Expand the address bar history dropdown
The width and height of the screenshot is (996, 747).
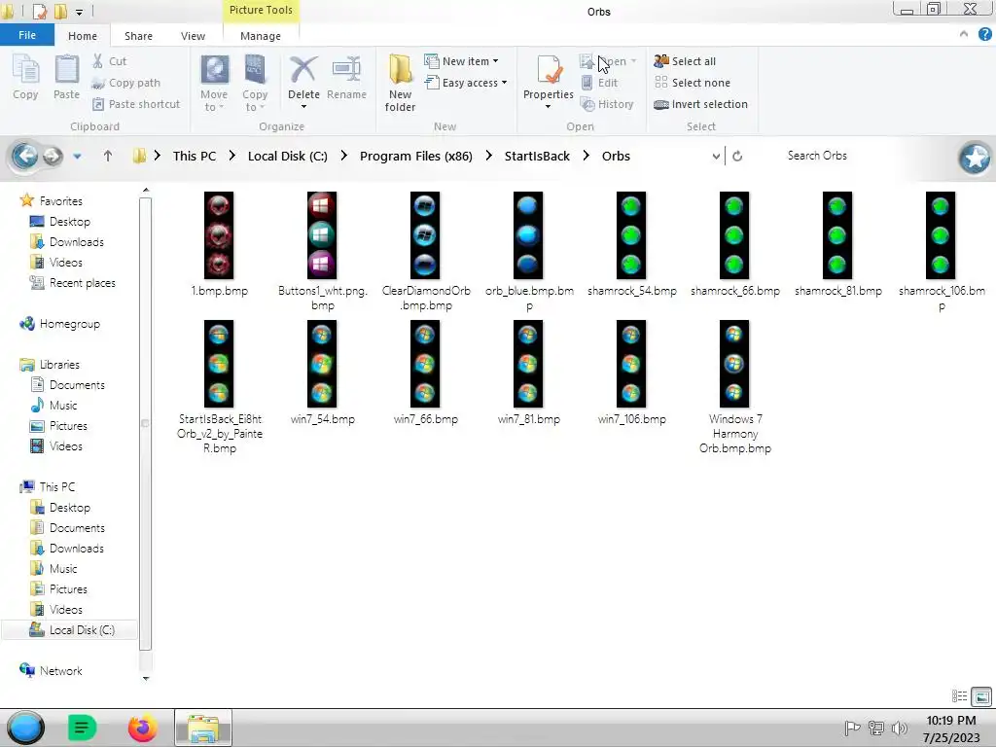click(x=716, y=156)
